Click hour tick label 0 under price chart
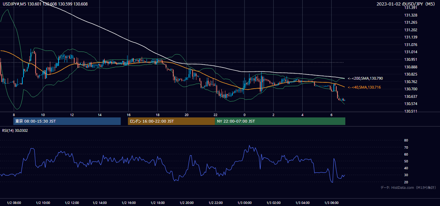440x206 pixels. point(244,115)
